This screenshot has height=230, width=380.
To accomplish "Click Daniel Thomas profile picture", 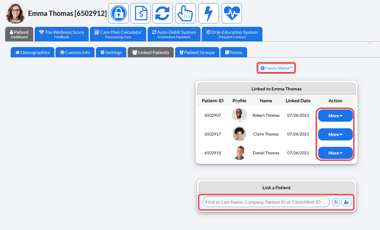I will pyautogui.click(x=239, y=153).
